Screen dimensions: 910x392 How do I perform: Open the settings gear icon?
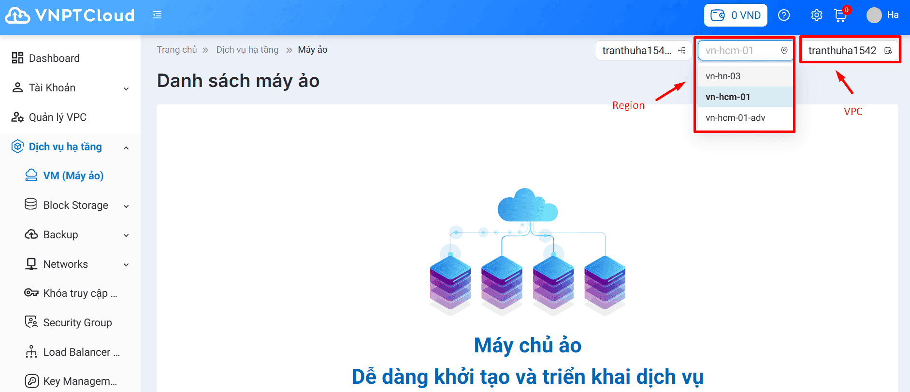816,15
